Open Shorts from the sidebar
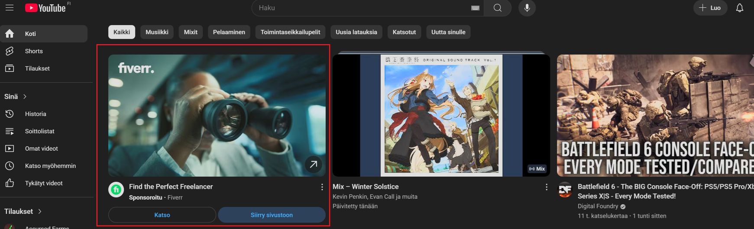The width and height of the screenshot is (754, 229). (44, 51)
